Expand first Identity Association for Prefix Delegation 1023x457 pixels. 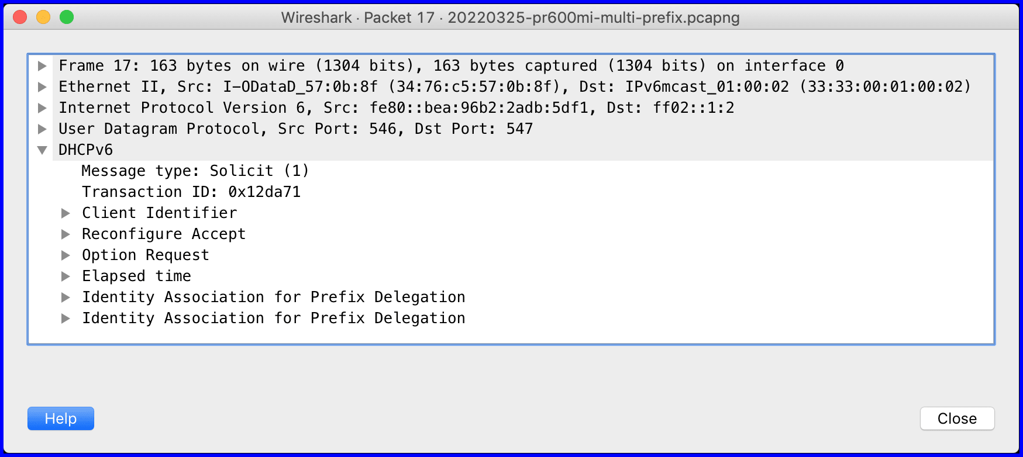coord(66,297)
